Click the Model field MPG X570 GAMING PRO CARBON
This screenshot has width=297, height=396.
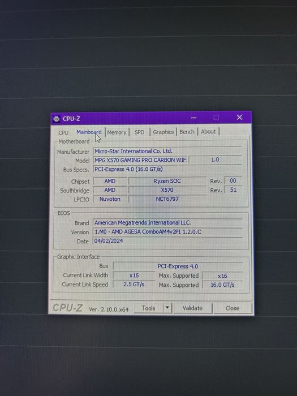click(140, 160)
